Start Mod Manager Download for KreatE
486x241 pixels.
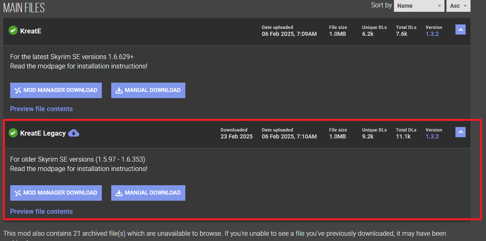(x=56, y=90)
